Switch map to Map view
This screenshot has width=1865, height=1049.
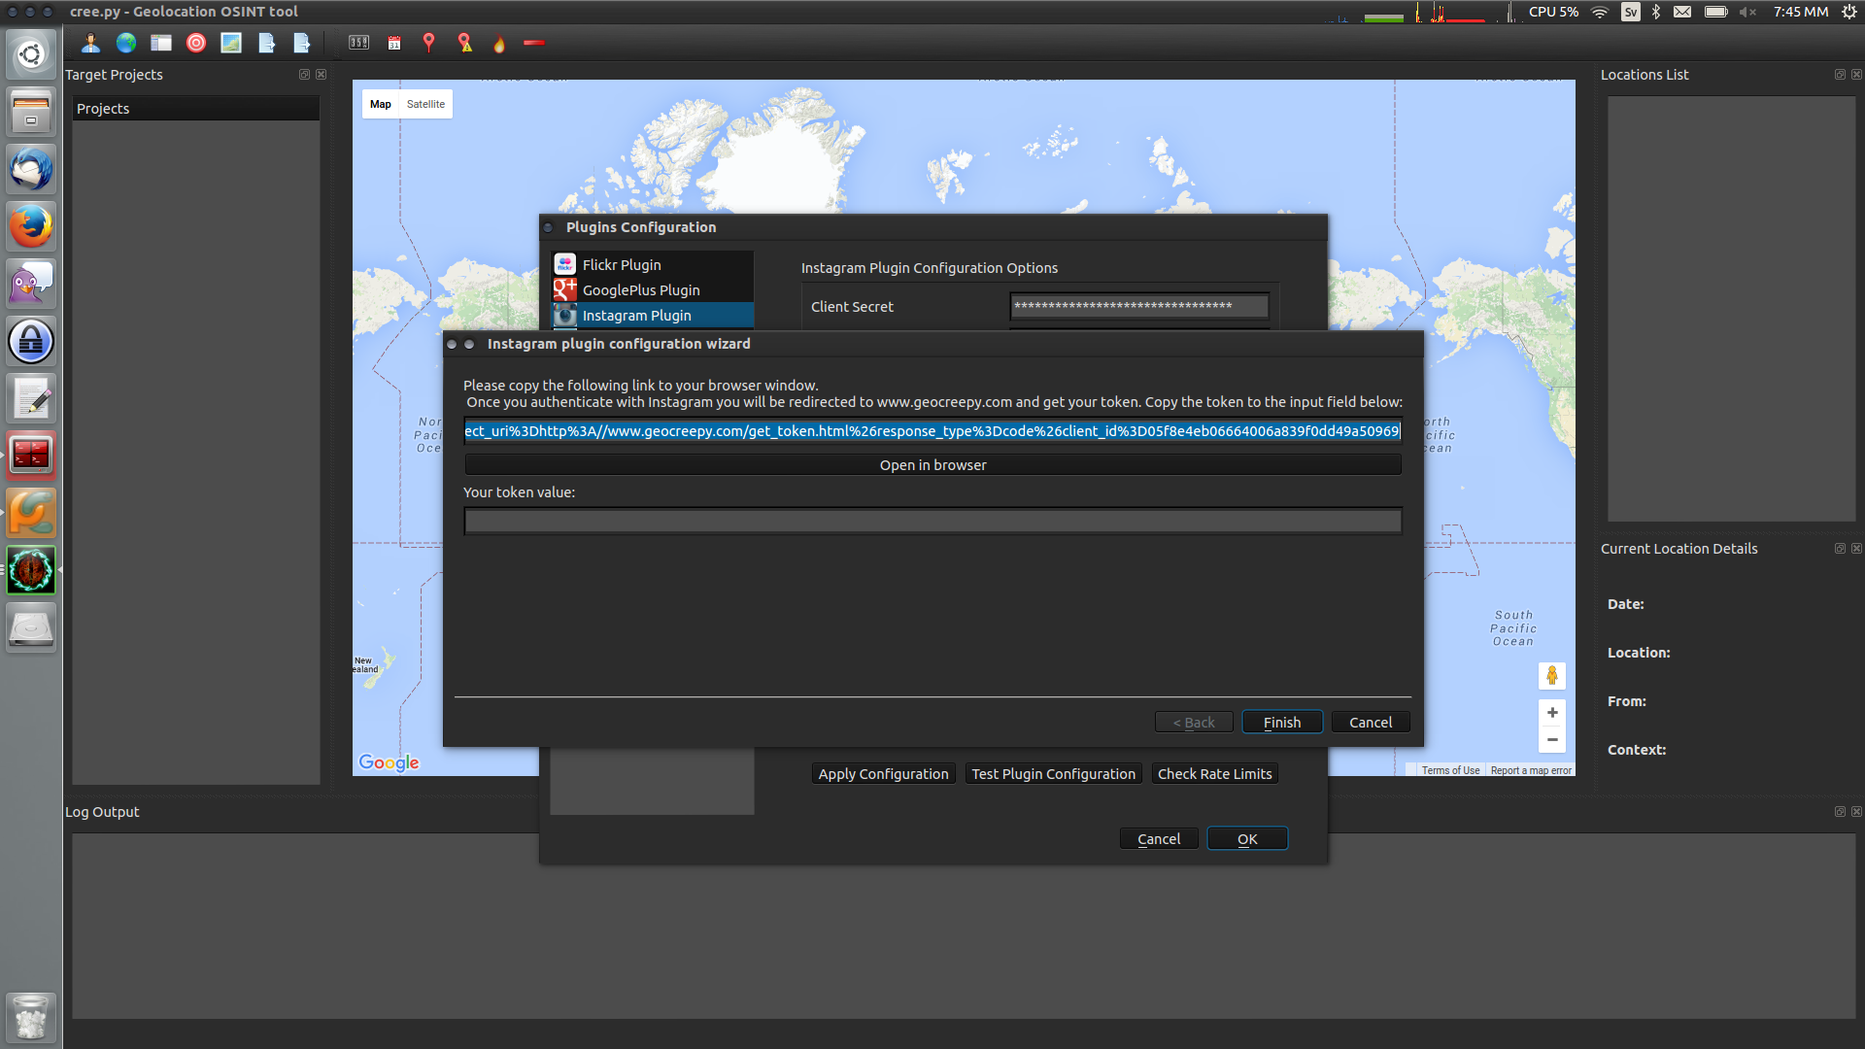(380, 104)
